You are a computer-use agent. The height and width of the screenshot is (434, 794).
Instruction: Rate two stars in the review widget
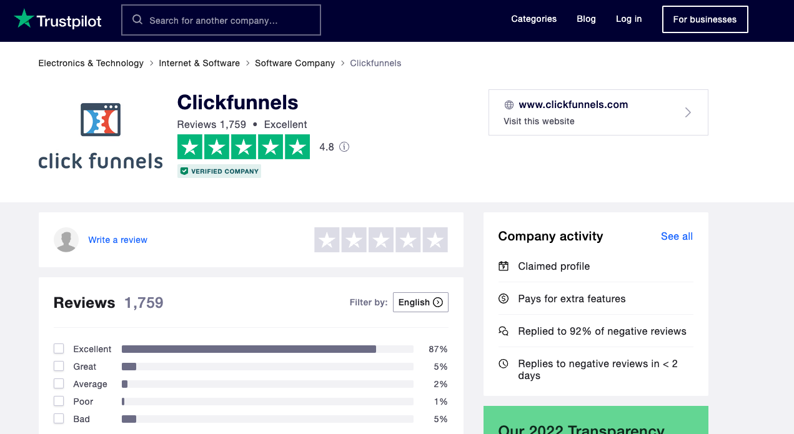354,240
